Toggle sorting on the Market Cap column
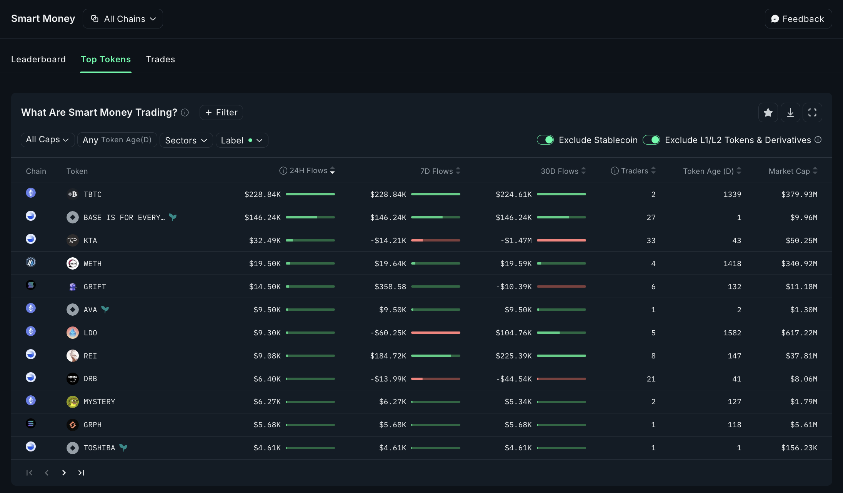This screenshot has width=843, height=493. pos(815,171)
